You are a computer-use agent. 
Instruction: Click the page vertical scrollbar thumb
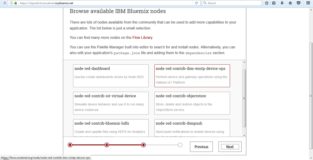(x=311, y=95)
